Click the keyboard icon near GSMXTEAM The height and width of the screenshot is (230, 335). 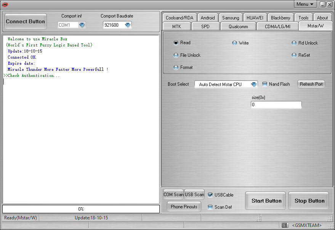(285, 225)
